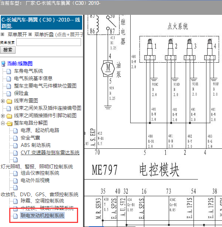The image size is (222, 227).
Task: Click page icon beside 组合仪表控制系统
Action: click(x=16, y=173)
